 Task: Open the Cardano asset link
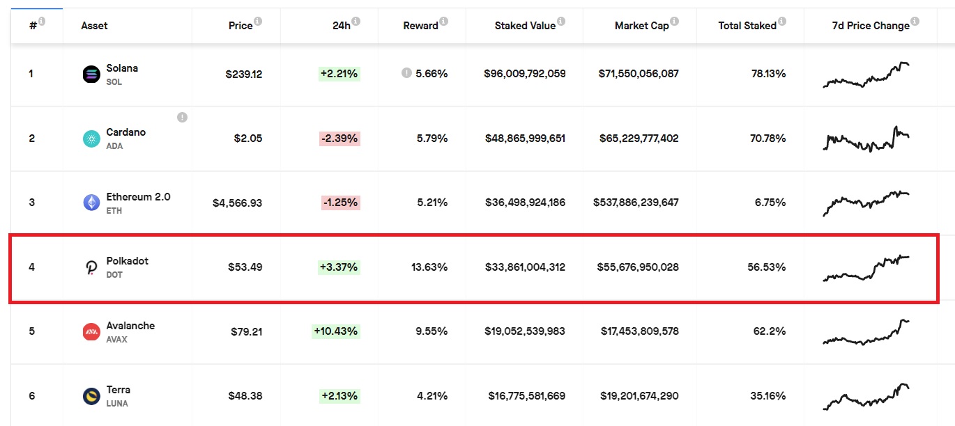[125, 132]
